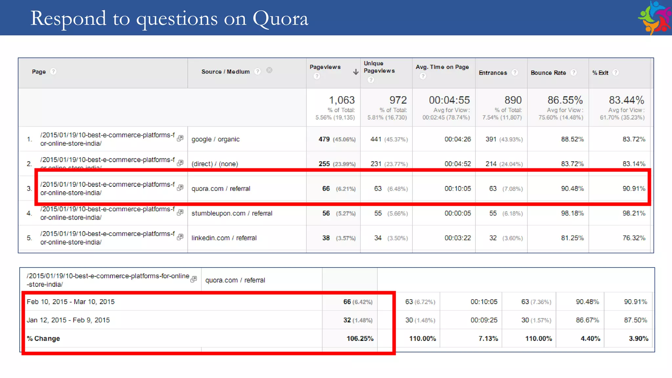Open the help tooltip under Pageviews header
This screenshot has width=672, height=378.
317,76
